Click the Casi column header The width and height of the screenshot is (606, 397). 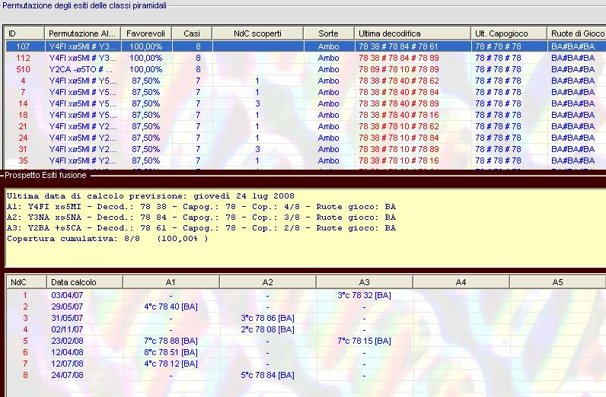pyautogui.click(x=192, y=33)
